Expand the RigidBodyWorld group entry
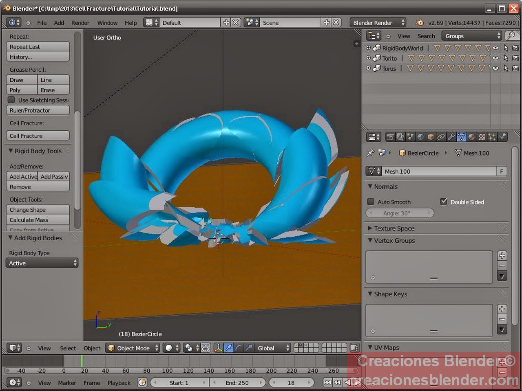Image resolution: width=522 pixels, height=391 pixels. [x=368, y=48]
